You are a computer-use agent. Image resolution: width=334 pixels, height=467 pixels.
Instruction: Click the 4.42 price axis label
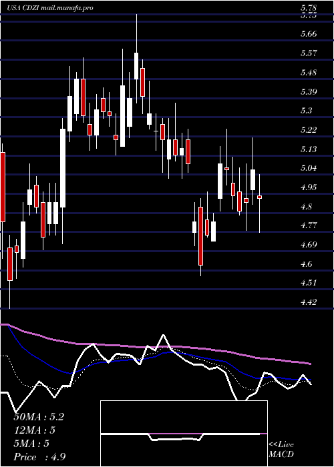pyautogui.click(x=309, y=302)
